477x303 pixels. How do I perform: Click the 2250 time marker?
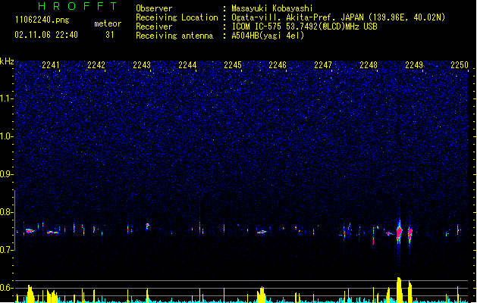pos(460,65)
